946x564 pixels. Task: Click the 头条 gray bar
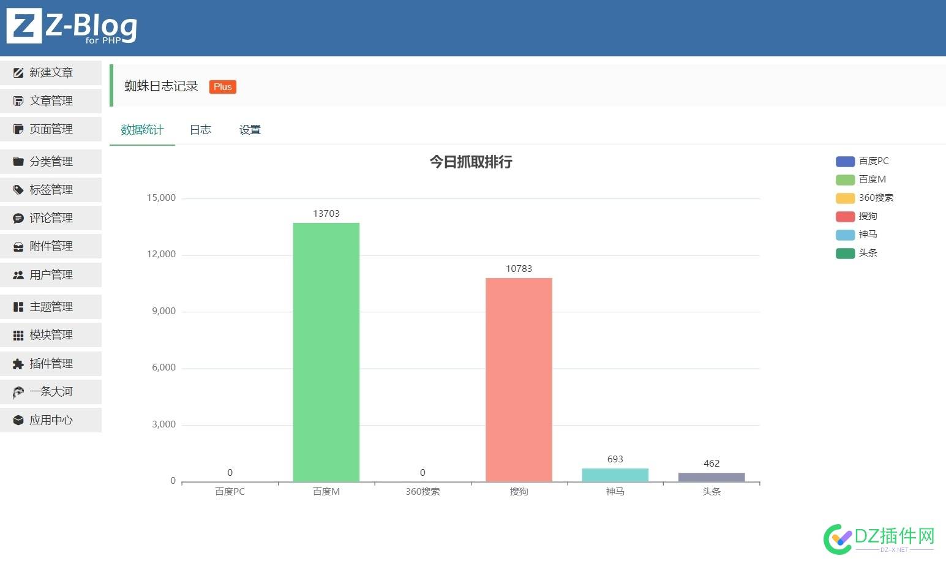click(711, 478)
